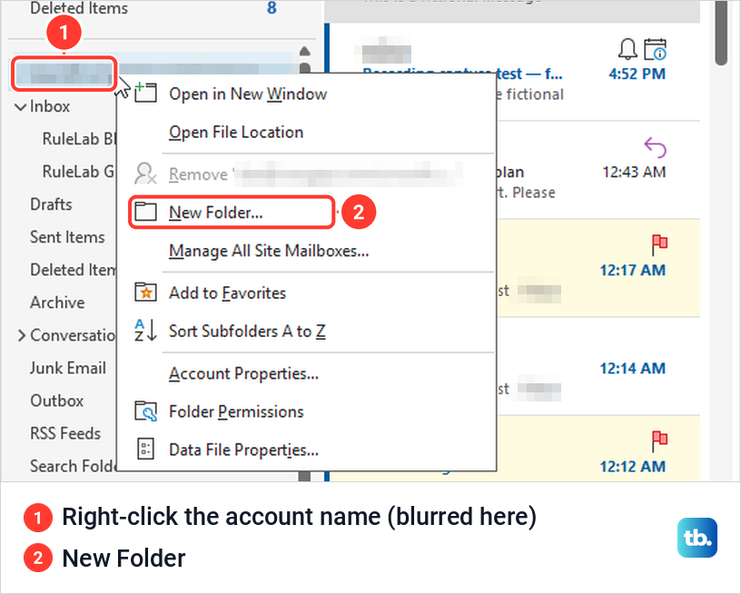The width and height of the screenshot is (741, 594).
Task: Open the RSS Feeds folder
Action: point(65,433)
